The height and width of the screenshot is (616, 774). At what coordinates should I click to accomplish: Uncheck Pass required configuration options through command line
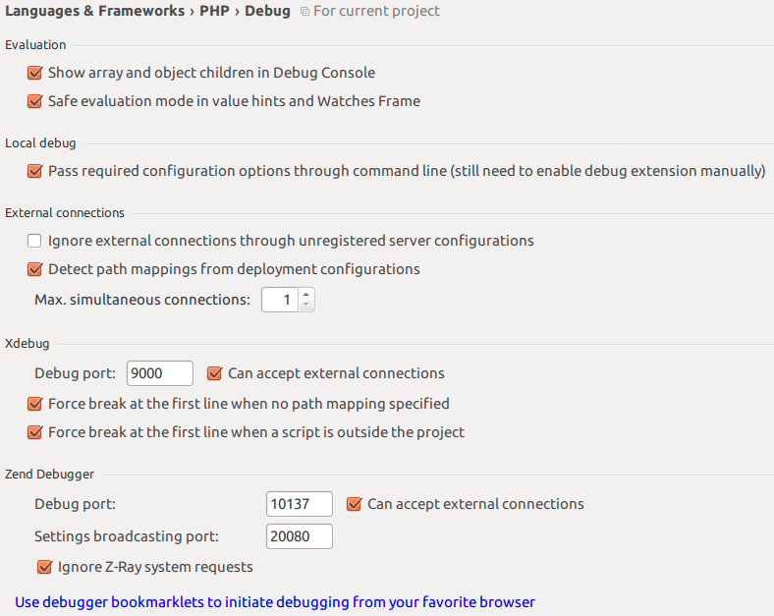pyautogui.click(x=35, y=171)
